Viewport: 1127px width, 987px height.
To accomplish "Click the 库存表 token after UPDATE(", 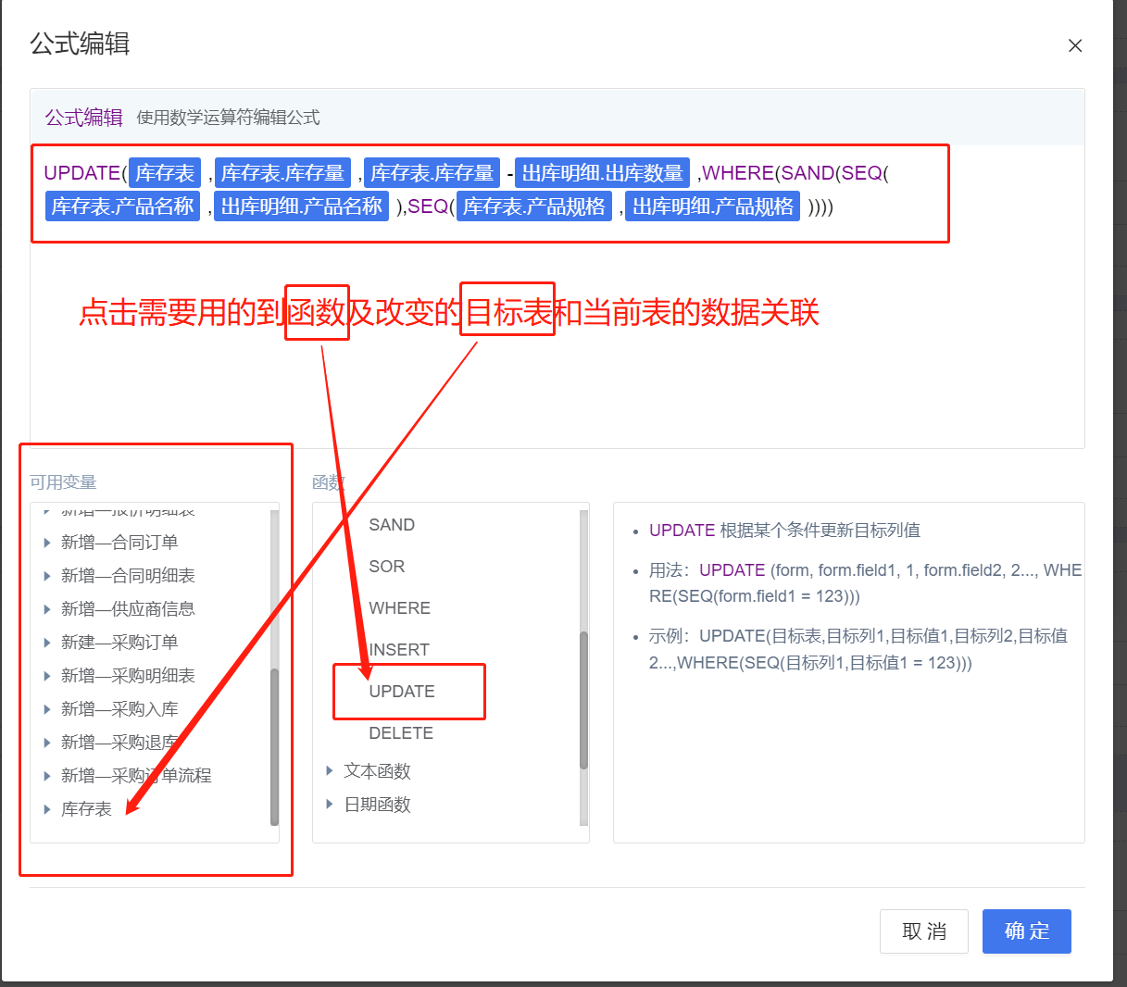I will [x=165, y=173].
